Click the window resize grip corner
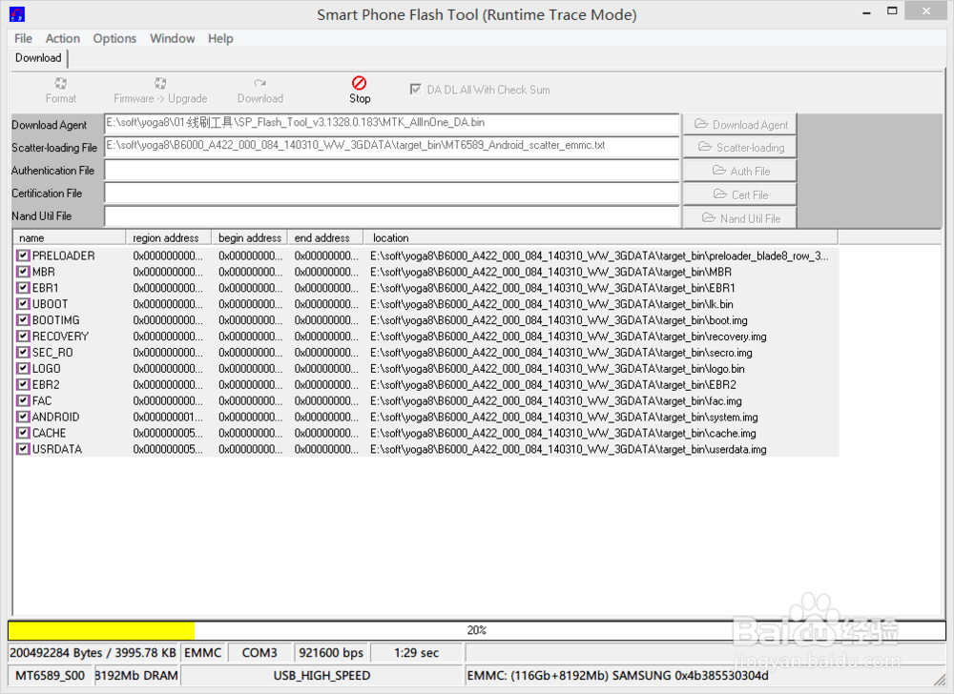 940,678
